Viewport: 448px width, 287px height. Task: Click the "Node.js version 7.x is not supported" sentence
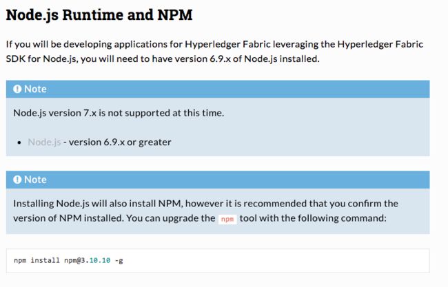tap(119, 113)
